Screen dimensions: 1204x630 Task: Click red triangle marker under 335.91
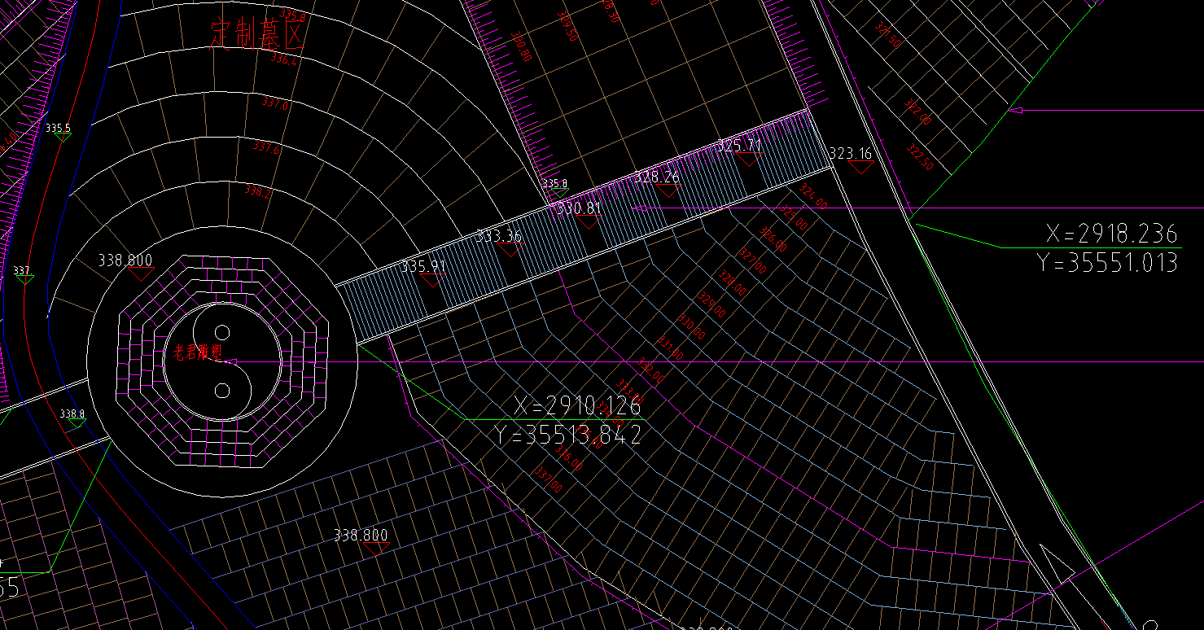pos(432,280)
